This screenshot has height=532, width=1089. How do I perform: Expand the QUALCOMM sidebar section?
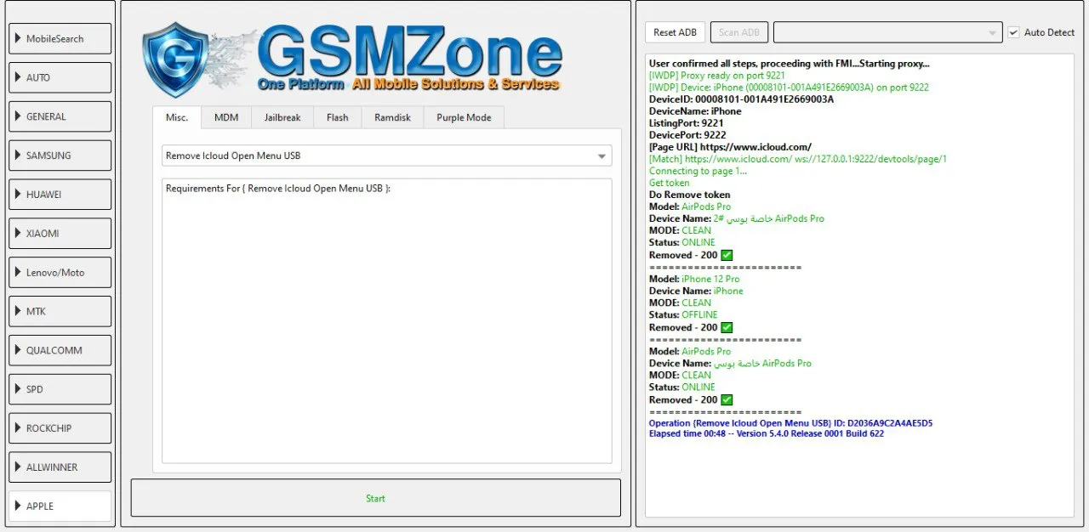pyautogui.click(x=60, y=350)
